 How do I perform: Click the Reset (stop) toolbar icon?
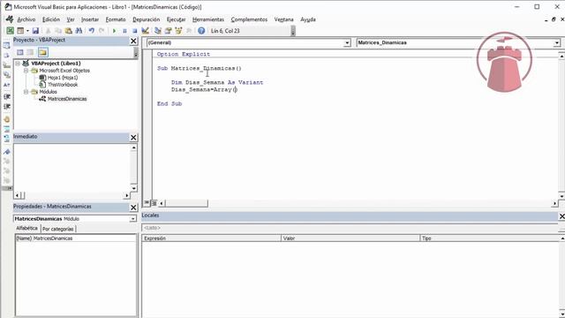135,31
